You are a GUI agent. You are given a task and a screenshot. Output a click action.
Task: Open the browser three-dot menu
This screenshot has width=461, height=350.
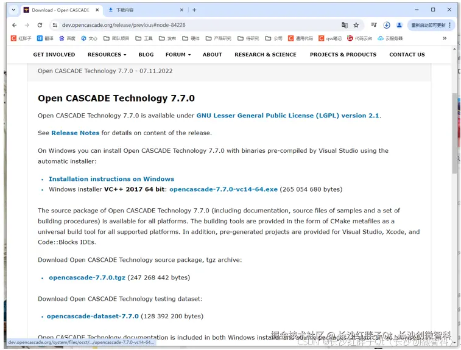(x=450, y=26)
